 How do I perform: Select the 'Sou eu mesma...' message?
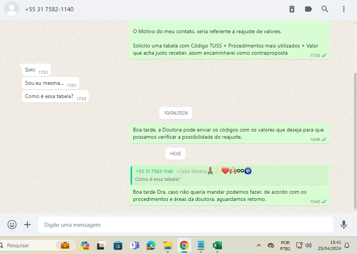(x=50, y=83)
